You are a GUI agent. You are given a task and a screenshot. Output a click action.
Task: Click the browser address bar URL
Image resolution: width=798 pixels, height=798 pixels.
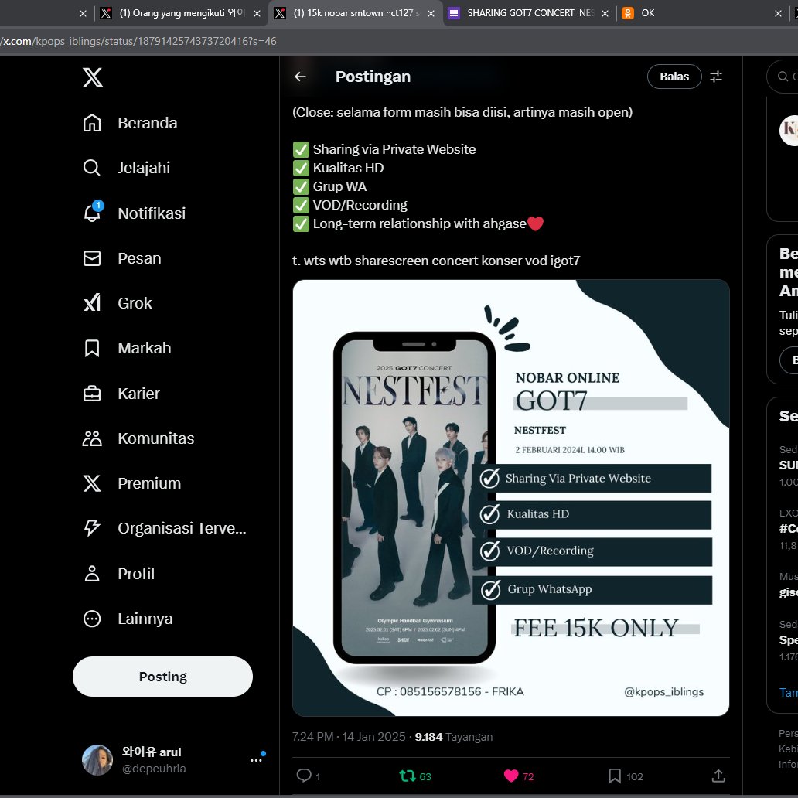(138, 41)
